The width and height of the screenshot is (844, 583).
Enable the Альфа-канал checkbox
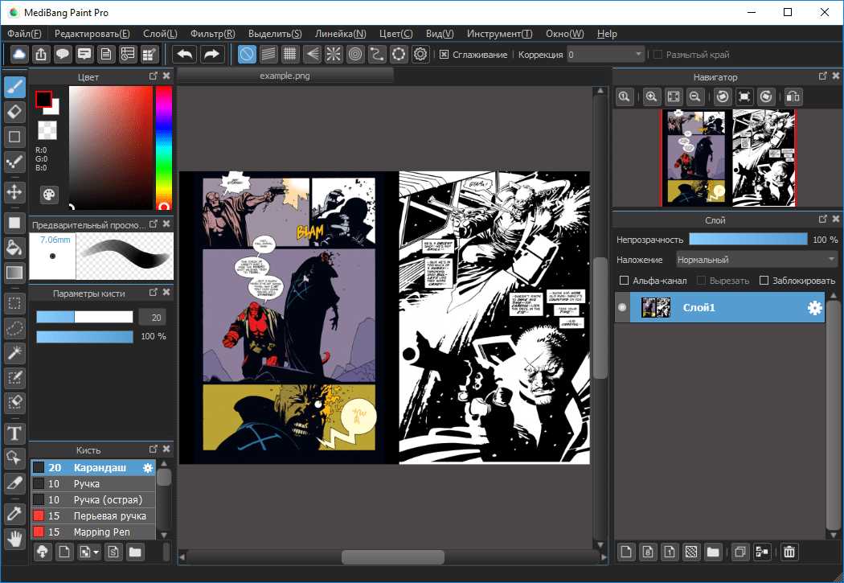coord(625,281)
